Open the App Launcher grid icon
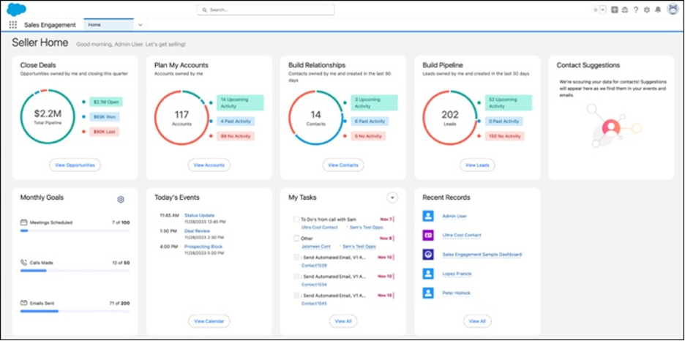This screenshot has width=685, height=341. coord(12,24)
